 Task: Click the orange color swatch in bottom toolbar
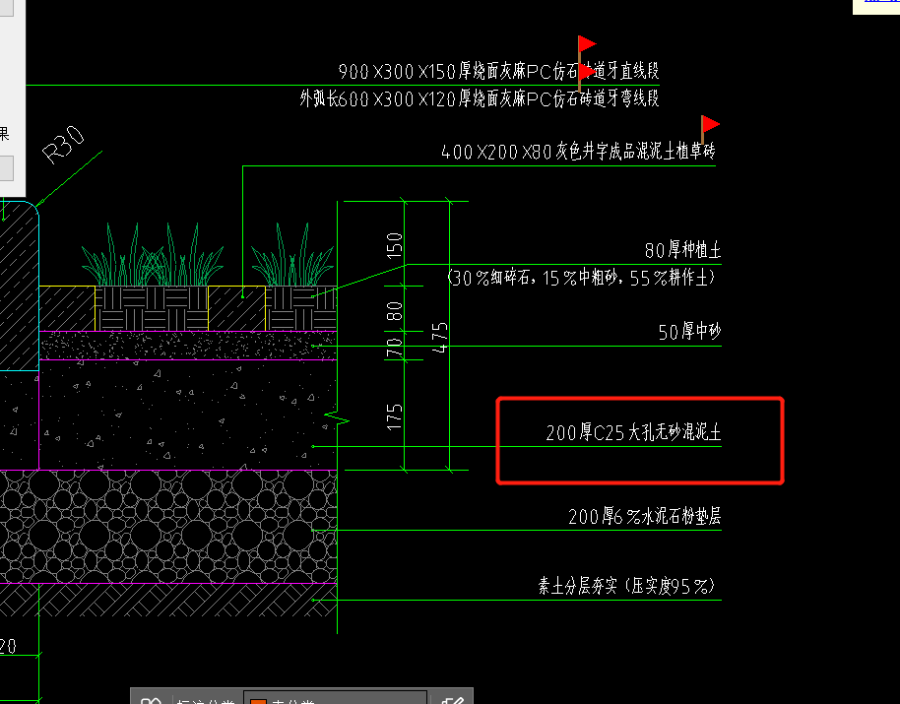tap(258, 701)
